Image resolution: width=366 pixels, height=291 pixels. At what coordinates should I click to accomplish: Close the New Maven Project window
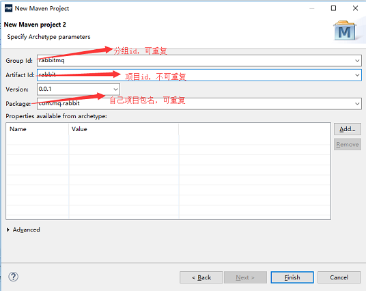pyautogui.click(x=355, y=8)
